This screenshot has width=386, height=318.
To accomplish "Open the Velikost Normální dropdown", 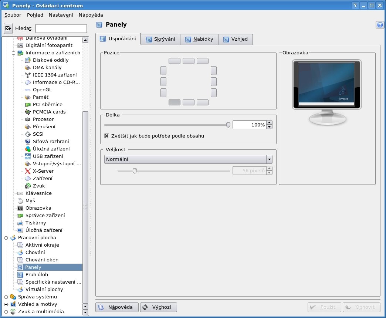I will 188,159.
